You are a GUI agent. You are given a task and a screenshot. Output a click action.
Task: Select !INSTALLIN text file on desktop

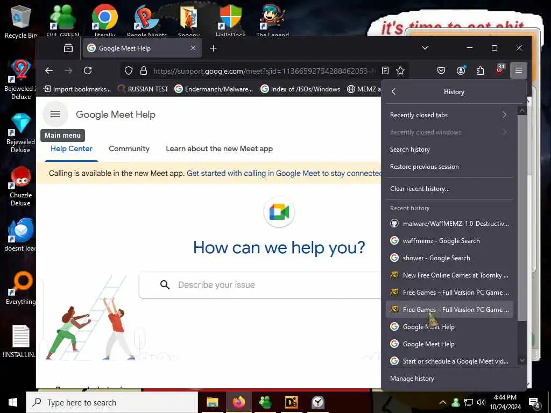point(20,341)
